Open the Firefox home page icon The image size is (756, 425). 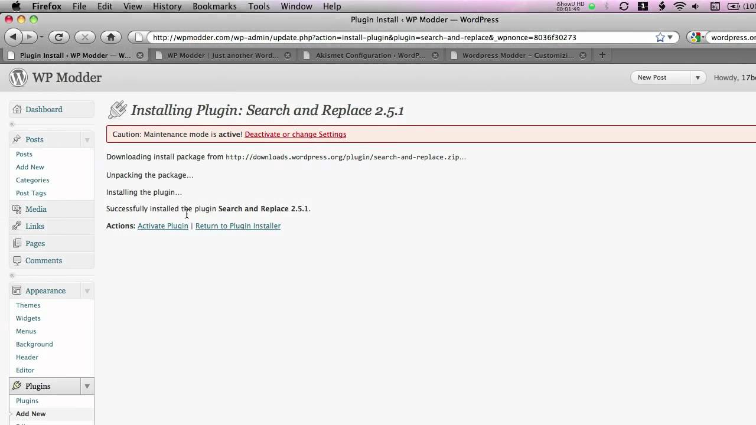click(110, 37)
